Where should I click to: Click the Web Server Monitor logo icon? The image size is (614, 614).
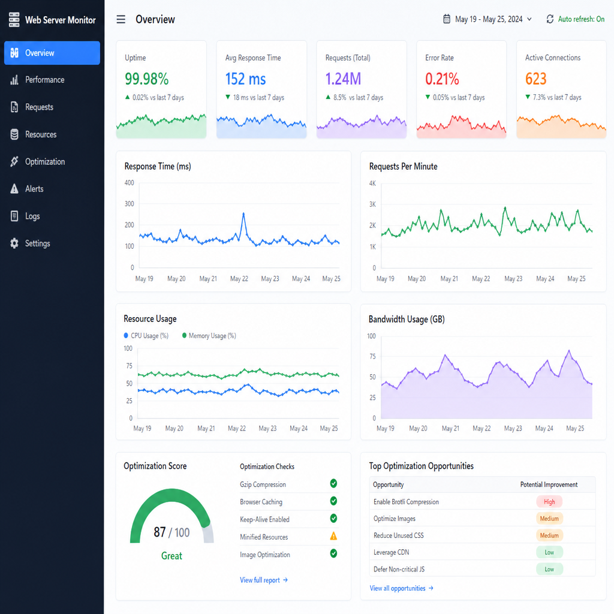(14, 20)
